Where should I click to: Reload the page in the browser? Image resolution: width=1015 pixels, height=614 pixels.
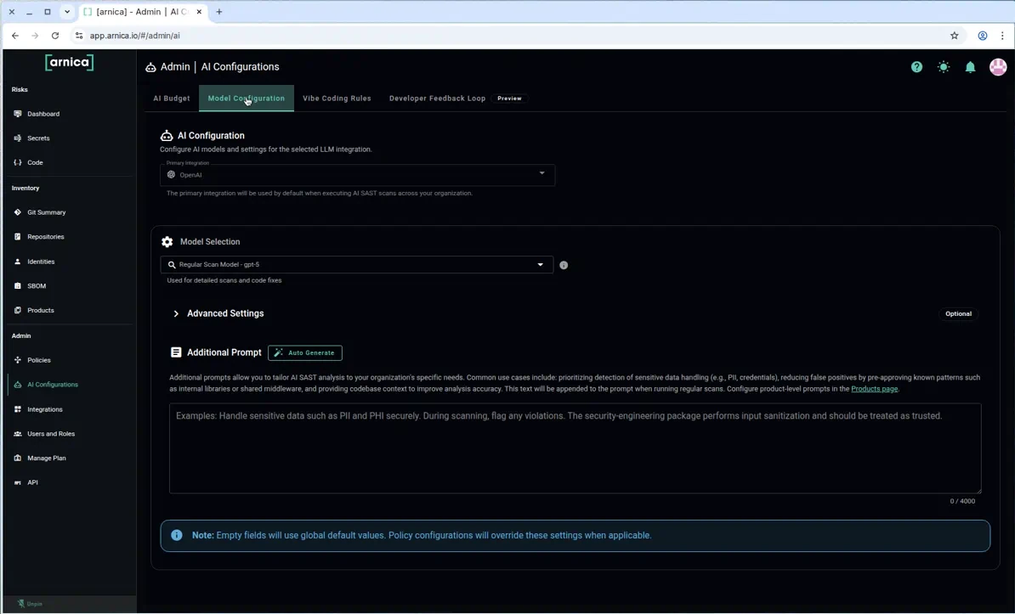click(55, 36)
